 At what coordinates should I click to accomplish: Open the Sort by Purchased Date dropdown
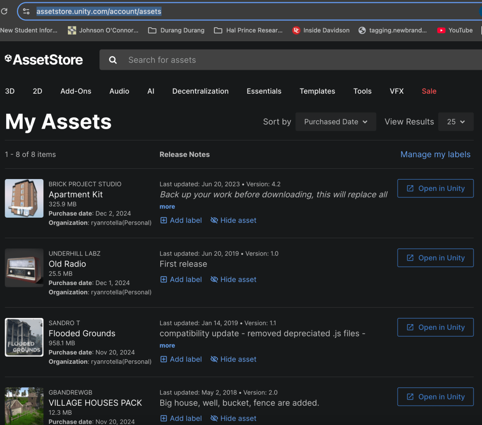[335, 122]
